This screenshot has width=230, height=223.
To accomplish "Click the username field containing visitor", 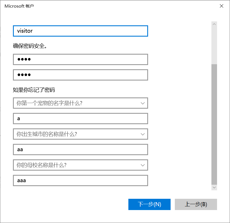I will (81, 31).
